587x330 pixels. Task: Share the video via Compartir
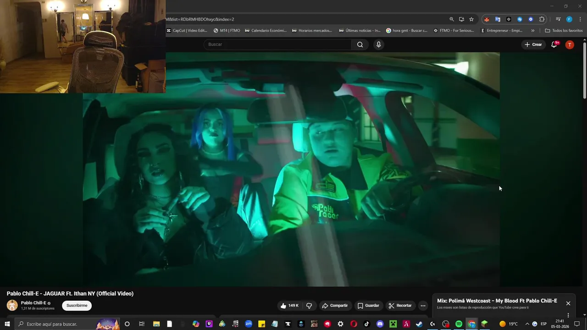[x=335, y=306]
